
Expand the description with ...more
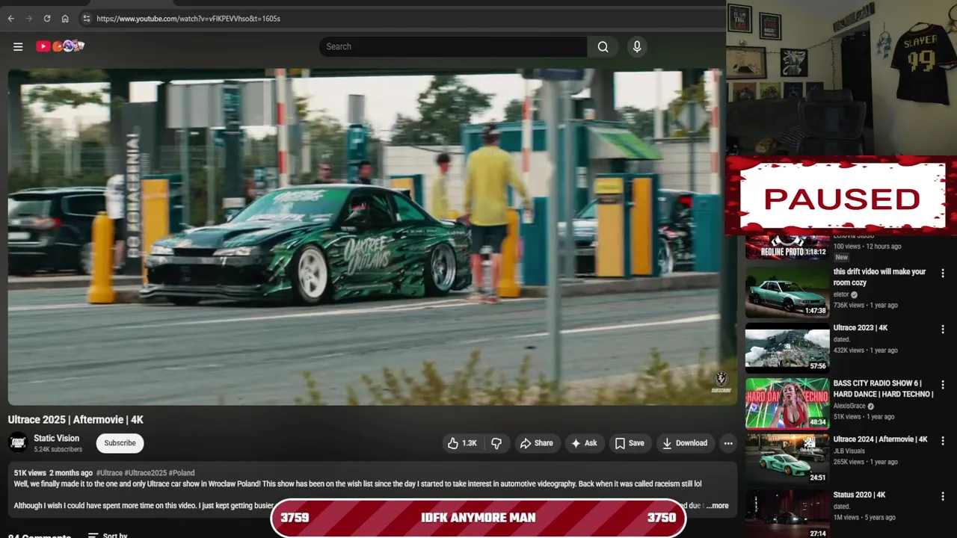coord(717,506)
